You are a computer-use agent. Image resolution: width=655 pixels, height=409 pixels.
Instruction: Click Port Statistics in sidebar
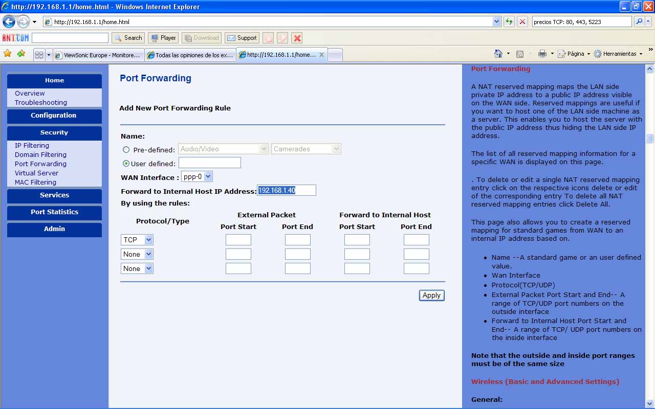[54, 212]
